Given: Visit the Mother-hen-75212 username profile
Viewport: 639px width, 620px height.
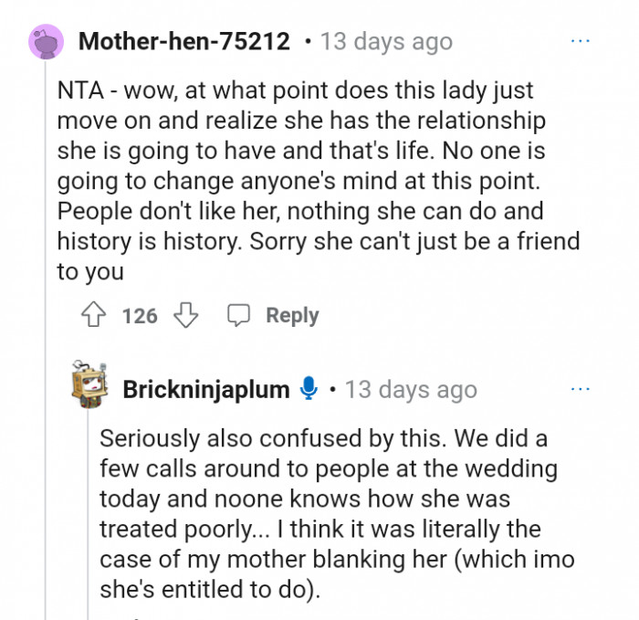Looking at the screenshot, I should [184, 42].
